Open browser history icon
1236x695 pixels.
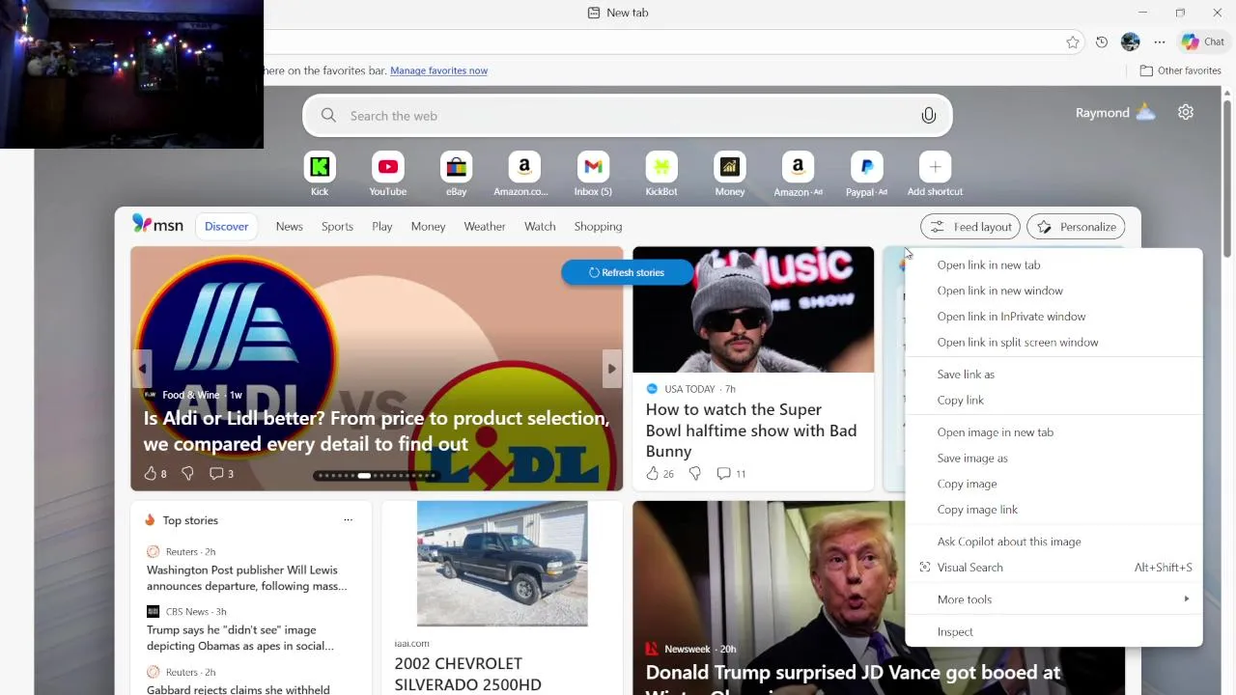pyautogui.click(x=1102, y=42)
